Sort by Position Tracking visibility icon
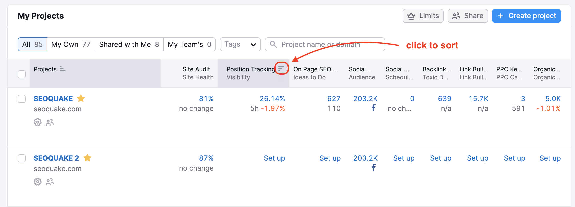Image resolution: width=575 pixels, height=207 pixels. (281, 68)
